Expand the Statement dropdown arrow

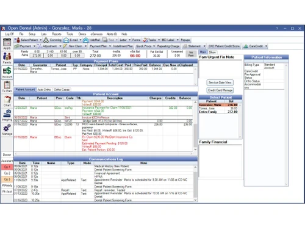pos(204,46)
